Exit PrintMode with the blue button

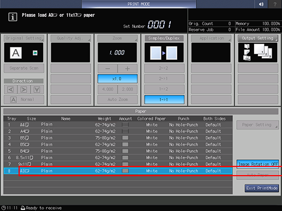point(262,188)
